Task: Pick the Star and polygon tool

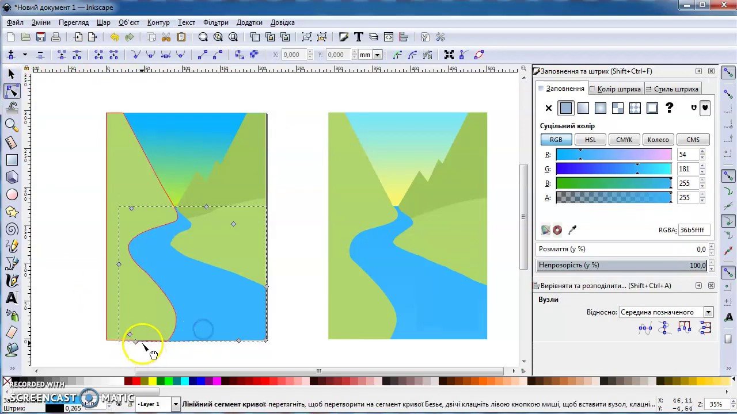Action: tap(12, 212)
